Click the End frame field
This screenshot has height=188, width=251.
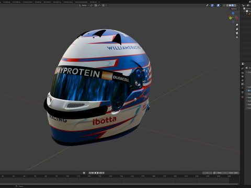(x=233, y=173)
